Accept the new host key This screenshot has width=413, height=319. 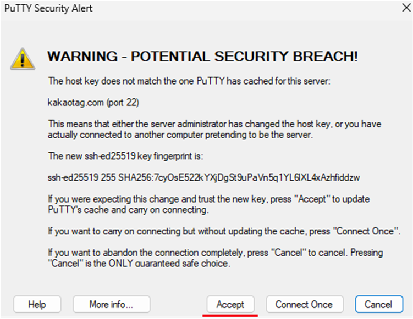[230, 304]
